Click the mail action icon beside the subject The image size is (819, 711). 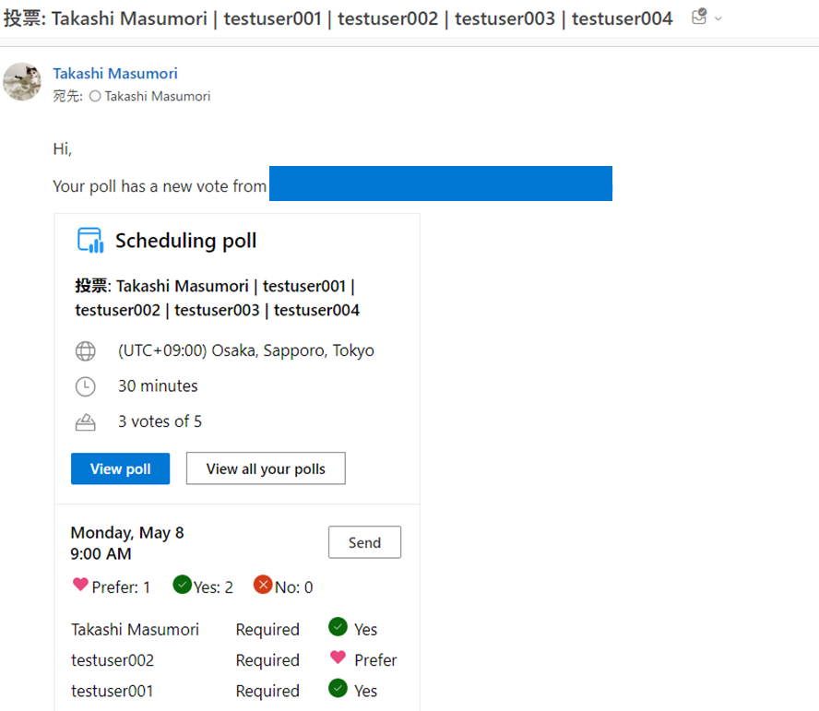pyautogui.click(x=699, y=18)
